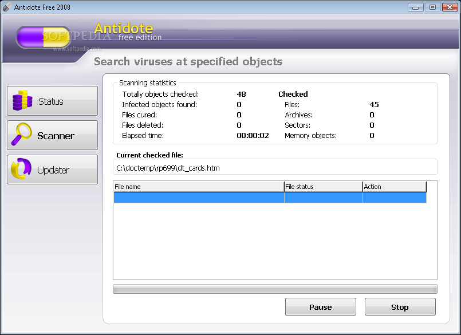Viewport: 461px width, 335px height.
Task: Click the File name column header
Action: [199, 187]
